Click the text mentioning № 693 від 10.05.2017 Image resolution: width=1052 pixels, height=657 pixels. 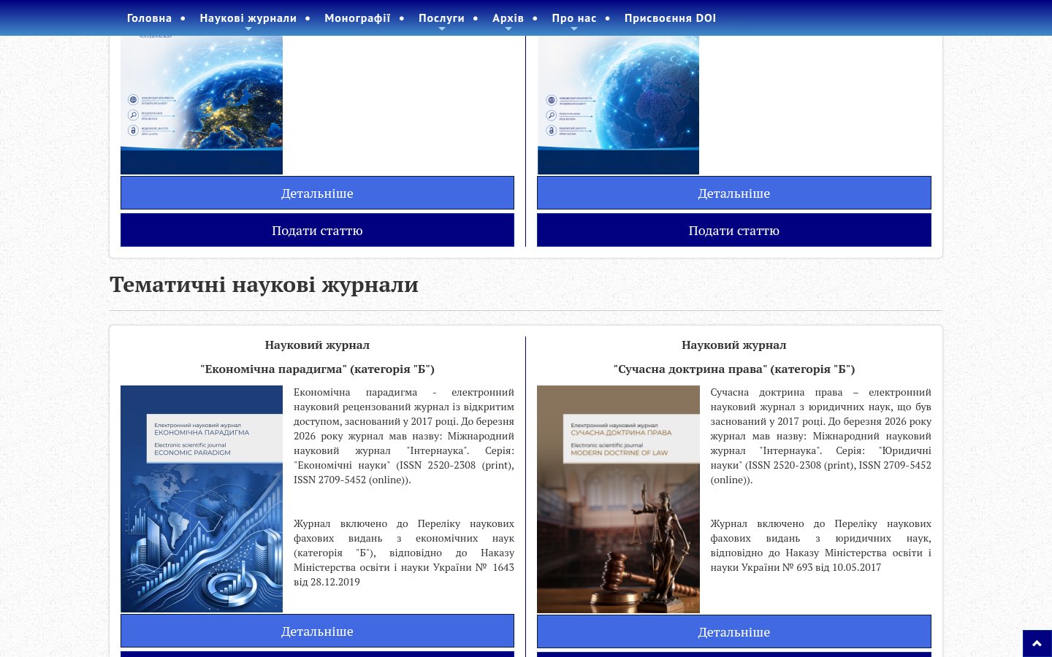(821, 545)
